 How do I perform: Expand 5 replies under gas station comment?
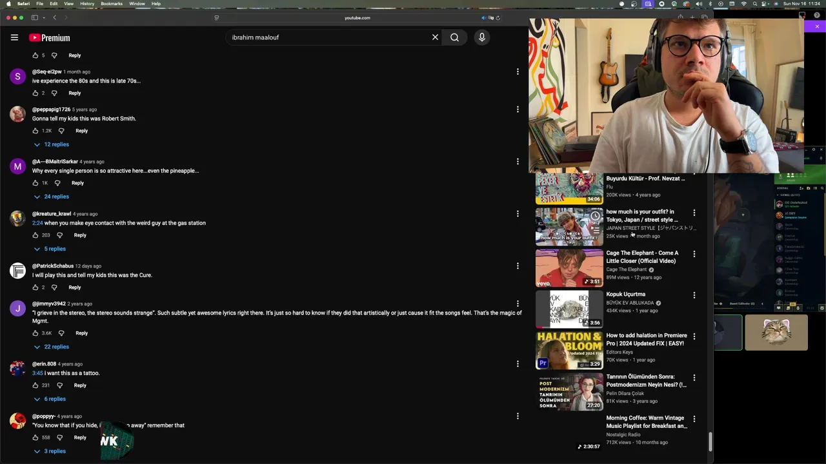pyautogui.click(x=50, y=249)
